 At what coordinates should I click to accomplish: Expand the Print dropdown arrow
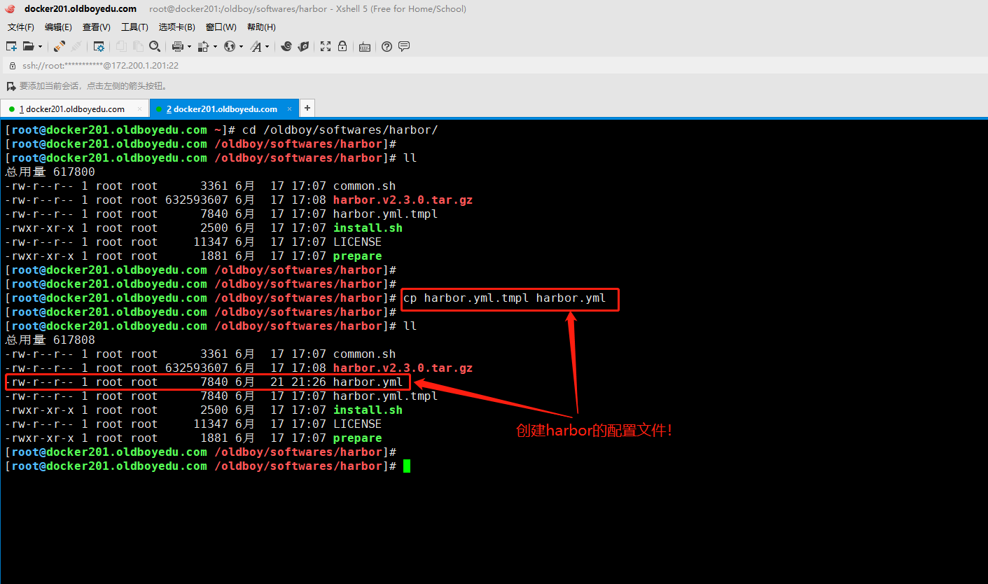189,47
